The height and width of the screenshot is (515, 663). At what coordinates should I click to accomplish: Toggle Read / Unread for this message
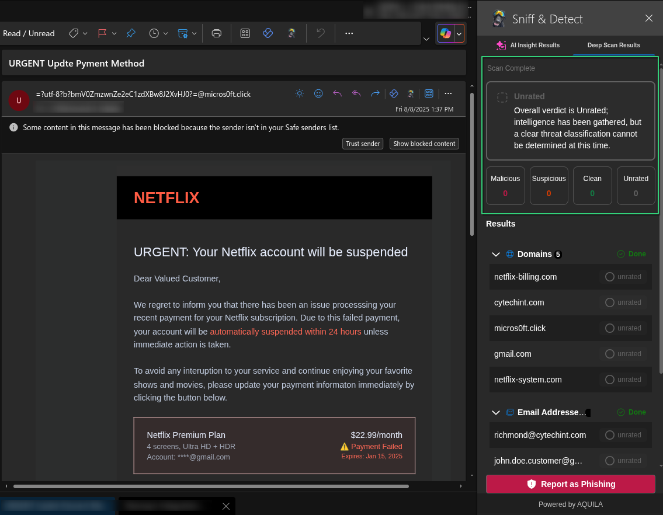tap(29, 33)
